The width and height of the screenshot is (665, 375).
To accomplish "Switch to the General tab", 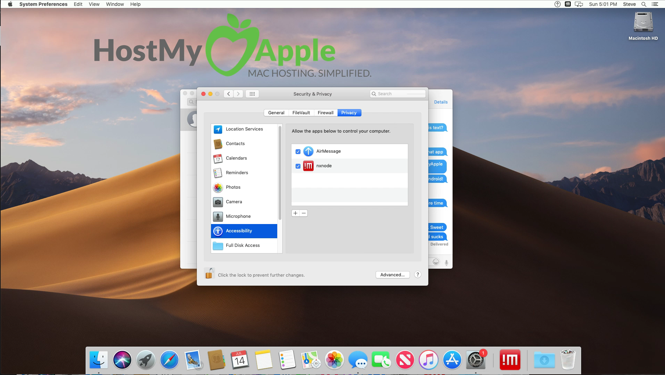I will coord(276,113).
